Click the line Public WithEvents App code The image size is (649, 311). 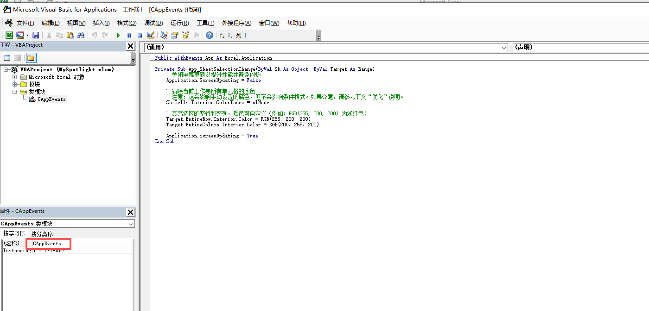214,58
